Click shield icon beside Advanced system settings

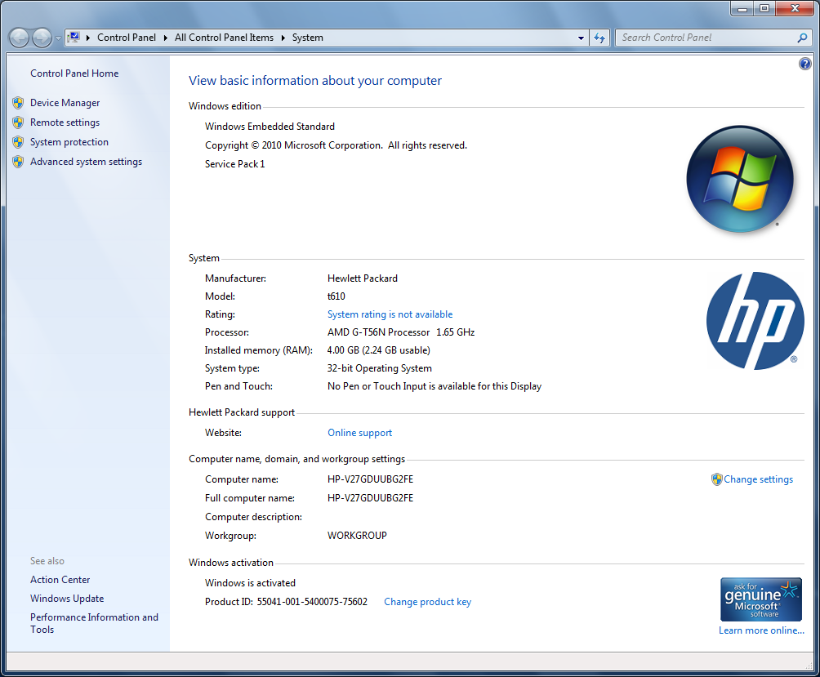18,162
